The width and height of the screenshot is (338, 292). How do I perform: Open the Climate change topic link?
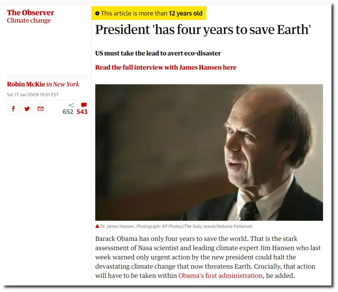pyautogui.click(x=29, y=20)
